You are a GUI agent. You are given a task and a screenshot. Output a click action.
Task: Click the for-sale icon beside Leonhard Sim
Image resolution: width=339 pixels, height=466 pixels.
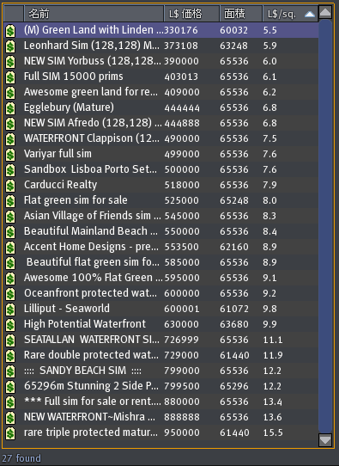click(x=10, y=46)
